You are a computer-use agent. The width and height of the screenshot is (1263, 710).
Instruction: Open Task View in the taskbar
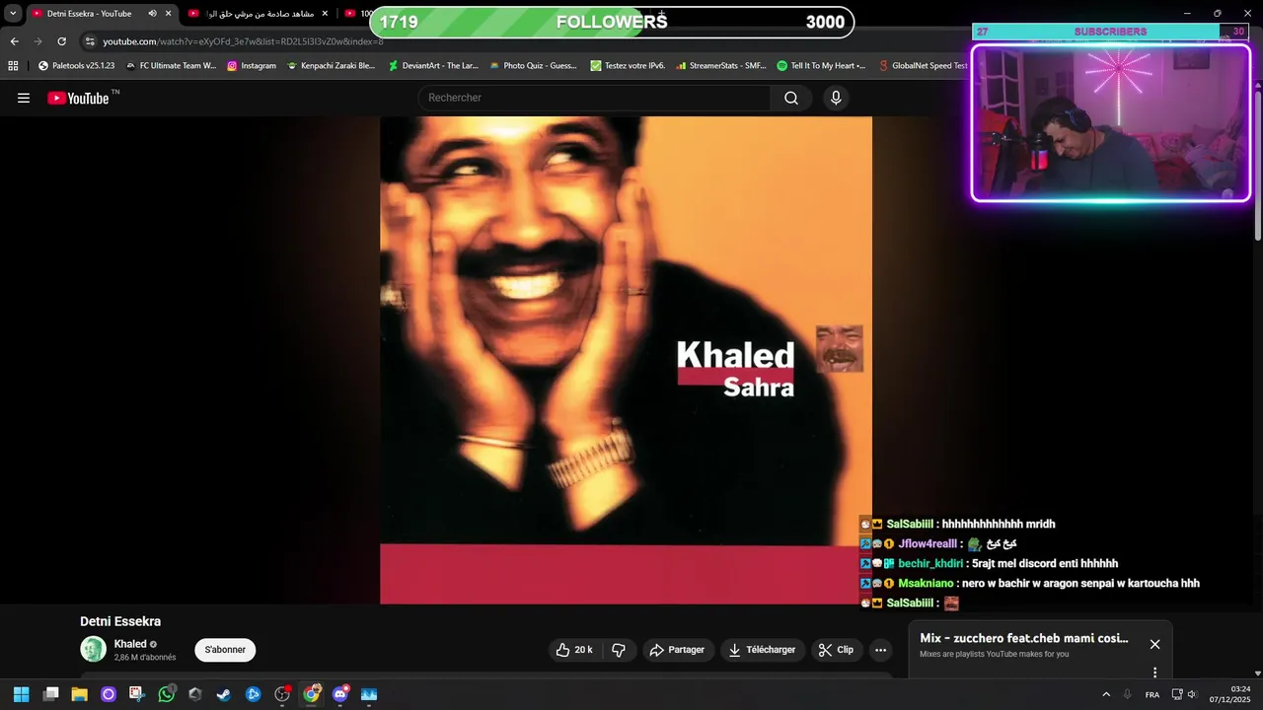click(51, 694)
